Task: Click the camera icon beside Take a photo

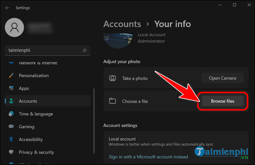Action: 113,78
